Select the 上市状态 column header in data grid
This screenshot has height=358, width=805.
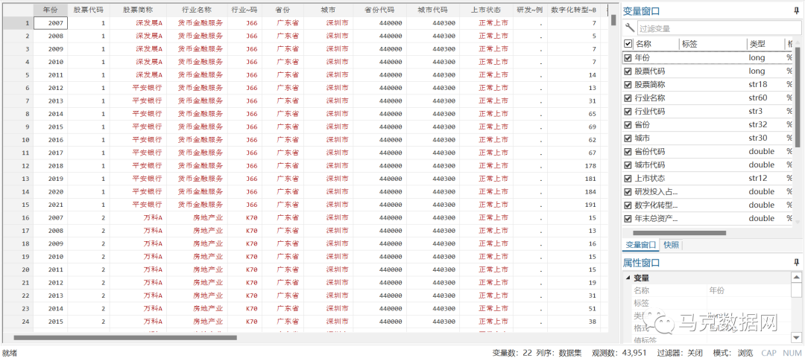pos(486,10)
